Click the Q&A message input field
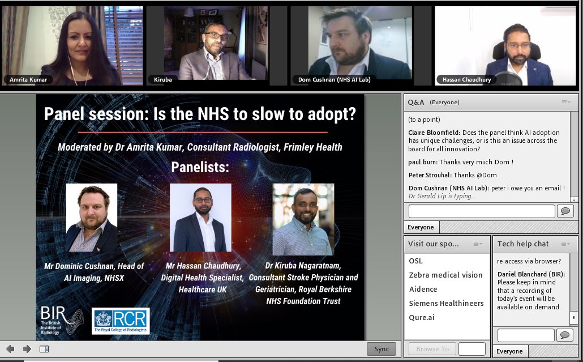Viewport: 583px width, 362px height. click(x=481, y=211)
